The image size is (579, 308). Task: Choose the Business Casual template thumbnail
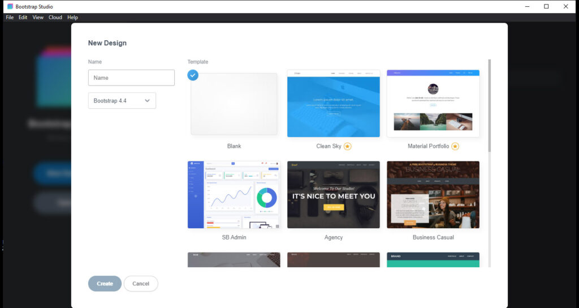[x=433, y=195]
